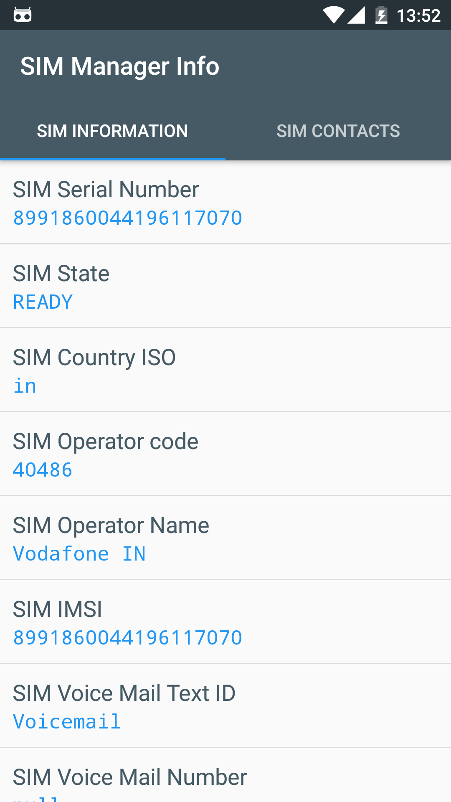Switch to the SIM CONTACTS tab
The width and height of the screenshot is (451, 802).
tap(338, 131)
